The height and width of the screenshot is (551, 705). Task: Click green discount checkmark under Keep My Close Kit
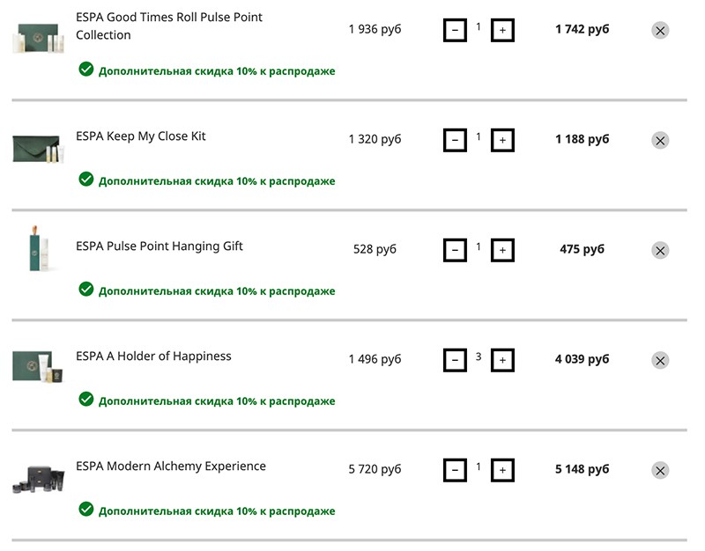click(x=85, y=180)
